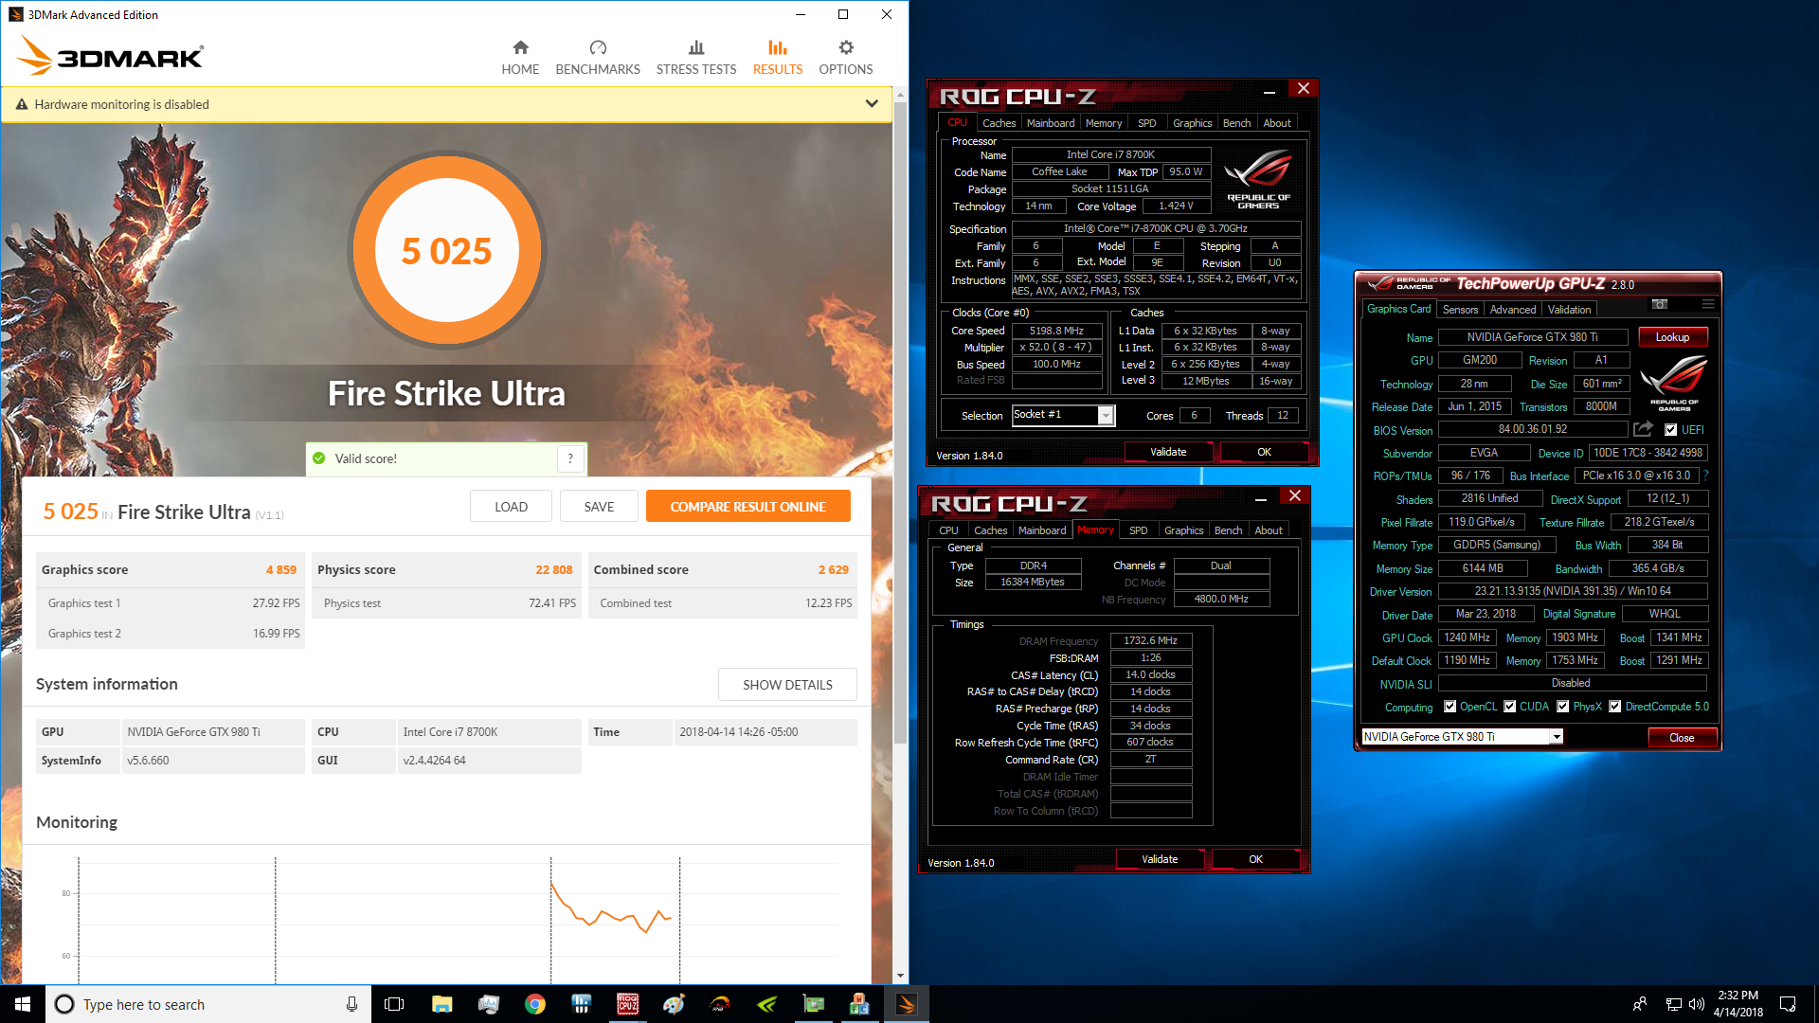The width and height of the screenshot is (1819, 1023).
Task: Toggle the DirectCompute 5.0 checkbox in GPU-Z
Action: 1615,707
